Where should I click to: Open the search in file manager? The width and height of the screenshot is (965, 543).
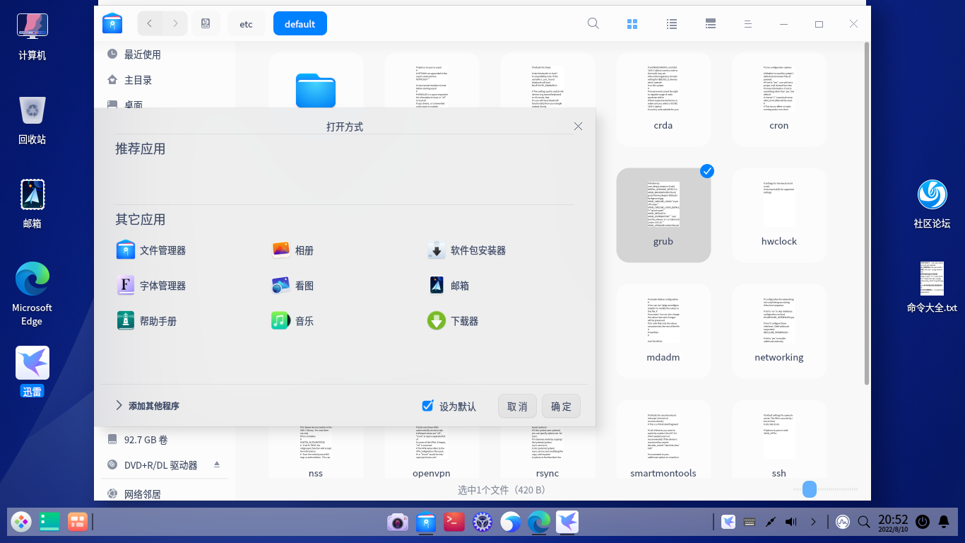click(x=593, y=23)
